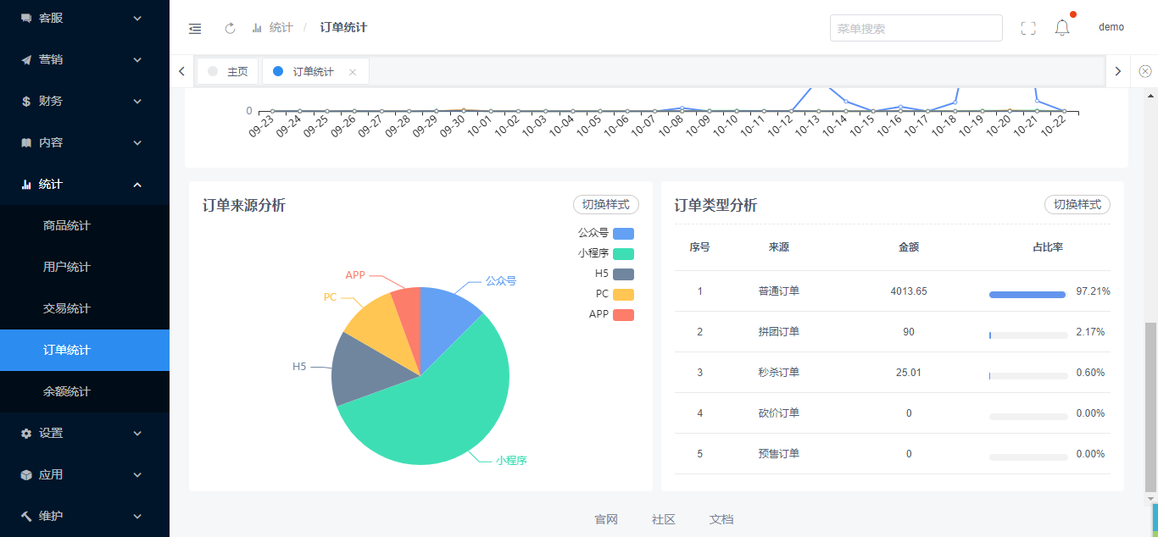Switch to the 主页 tab
Screen dimensions: 1158x537
point(228,72)
